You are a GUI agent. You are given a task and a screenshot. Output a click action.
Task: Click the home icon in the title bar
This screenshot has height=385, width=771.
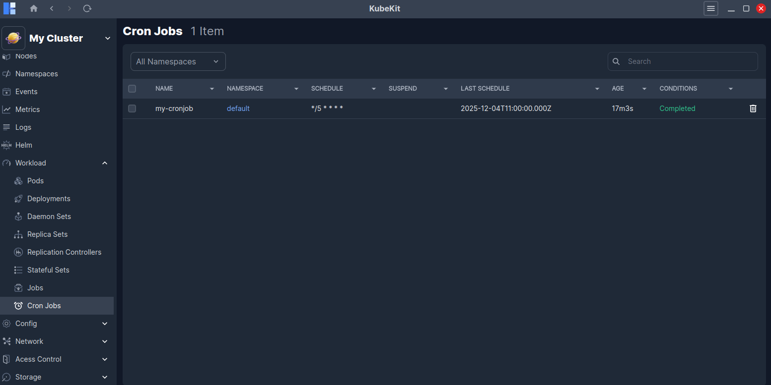[x=34, y=8]
